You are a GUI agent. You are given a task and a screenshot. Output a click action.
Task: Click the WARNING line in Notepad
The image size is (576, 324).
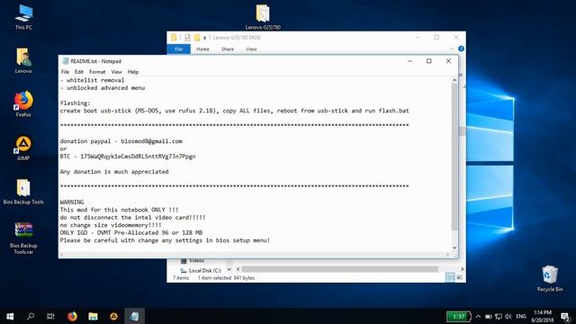pyautogui.click(x=72, y=202)
